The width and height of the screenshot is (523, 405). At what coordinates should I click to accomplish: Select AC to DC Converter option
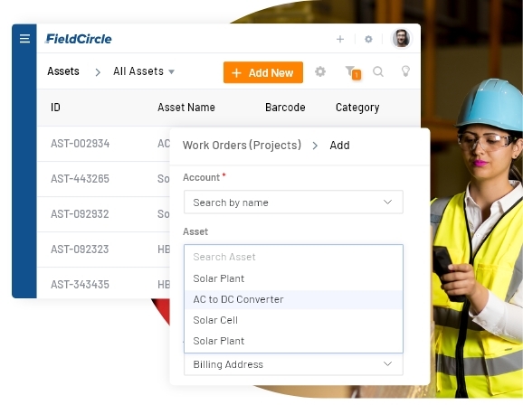coord(293,299)
